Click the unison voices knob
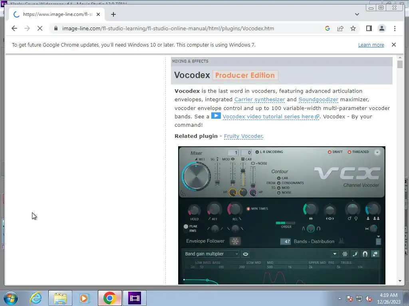Viewport: 409px width, 306px height. click(x=373, y=209)
